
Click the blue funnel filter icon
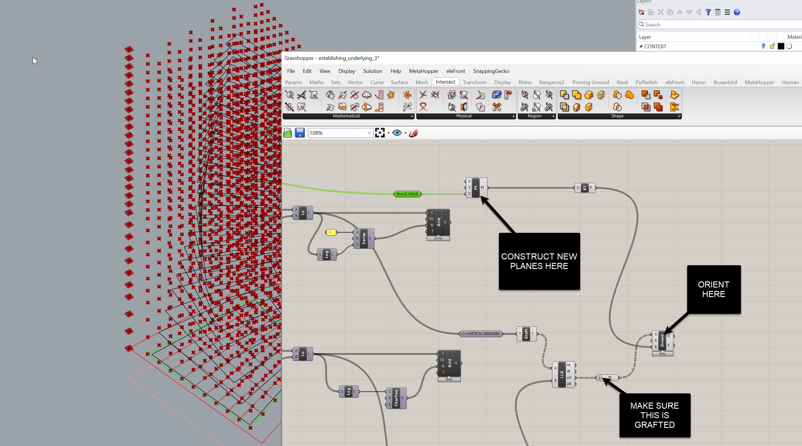(x=708, y=12)
